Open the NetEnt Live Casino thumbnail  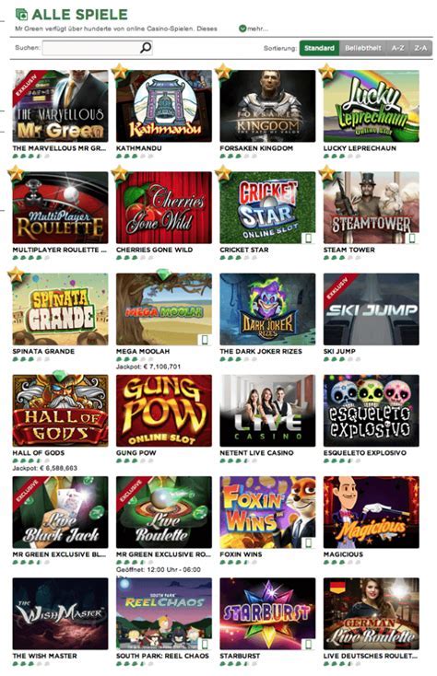tap(267, 411)
